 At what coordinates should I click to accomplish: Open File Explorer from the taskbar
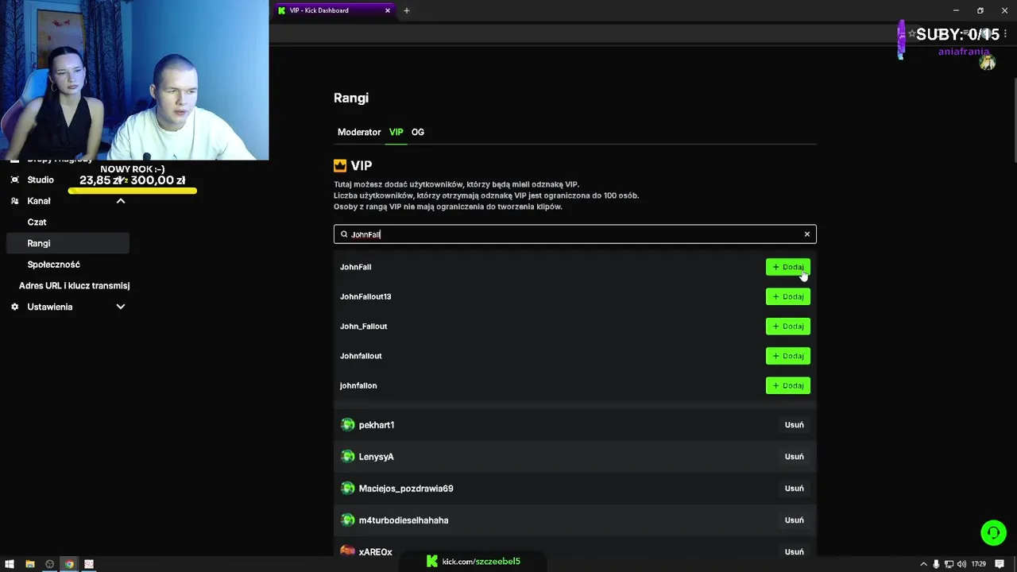tap(30, 564)
